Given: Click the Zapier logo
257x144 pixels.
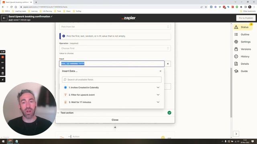Looking at the screenshot, I should point(128,18).
